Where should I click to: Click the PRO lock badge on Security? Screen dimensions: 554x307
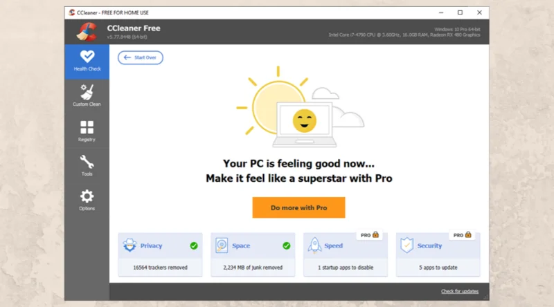pyautogui.click(x=462, y=235)
